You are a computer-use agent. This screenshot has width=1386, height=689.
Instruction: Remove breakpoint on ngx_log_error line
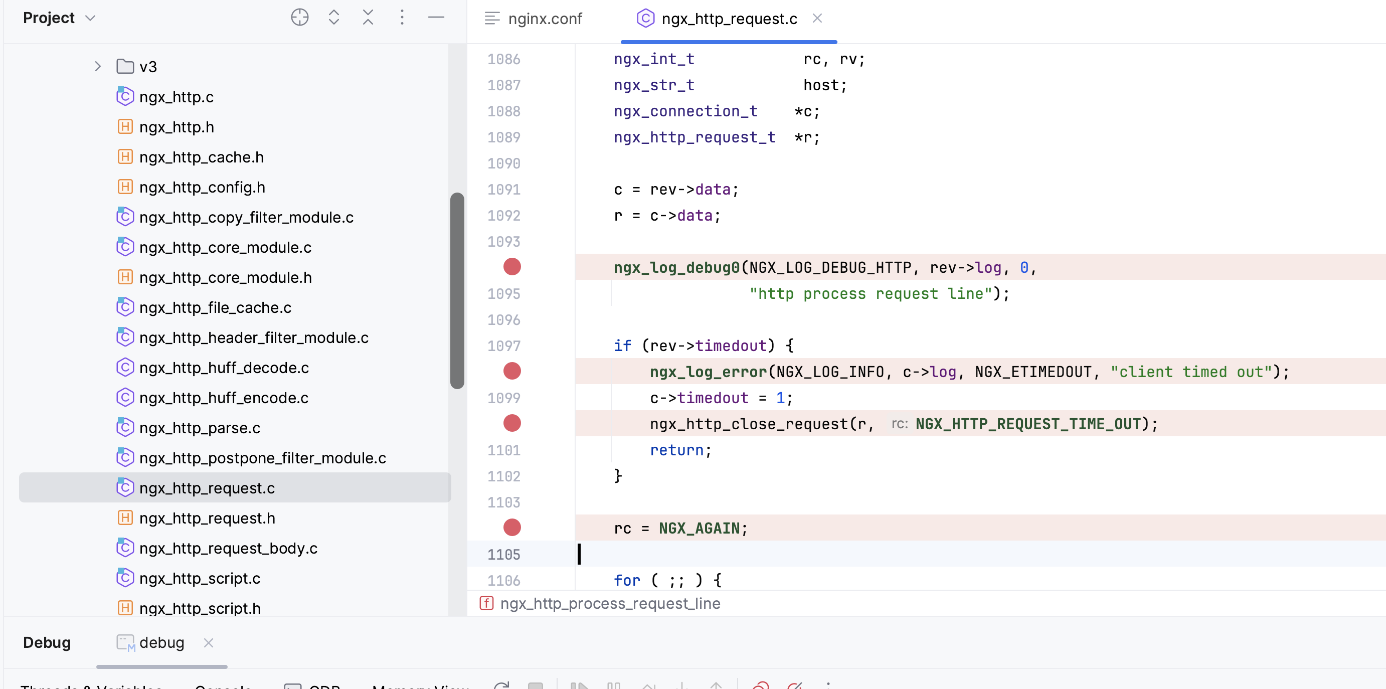pos(511,371)
